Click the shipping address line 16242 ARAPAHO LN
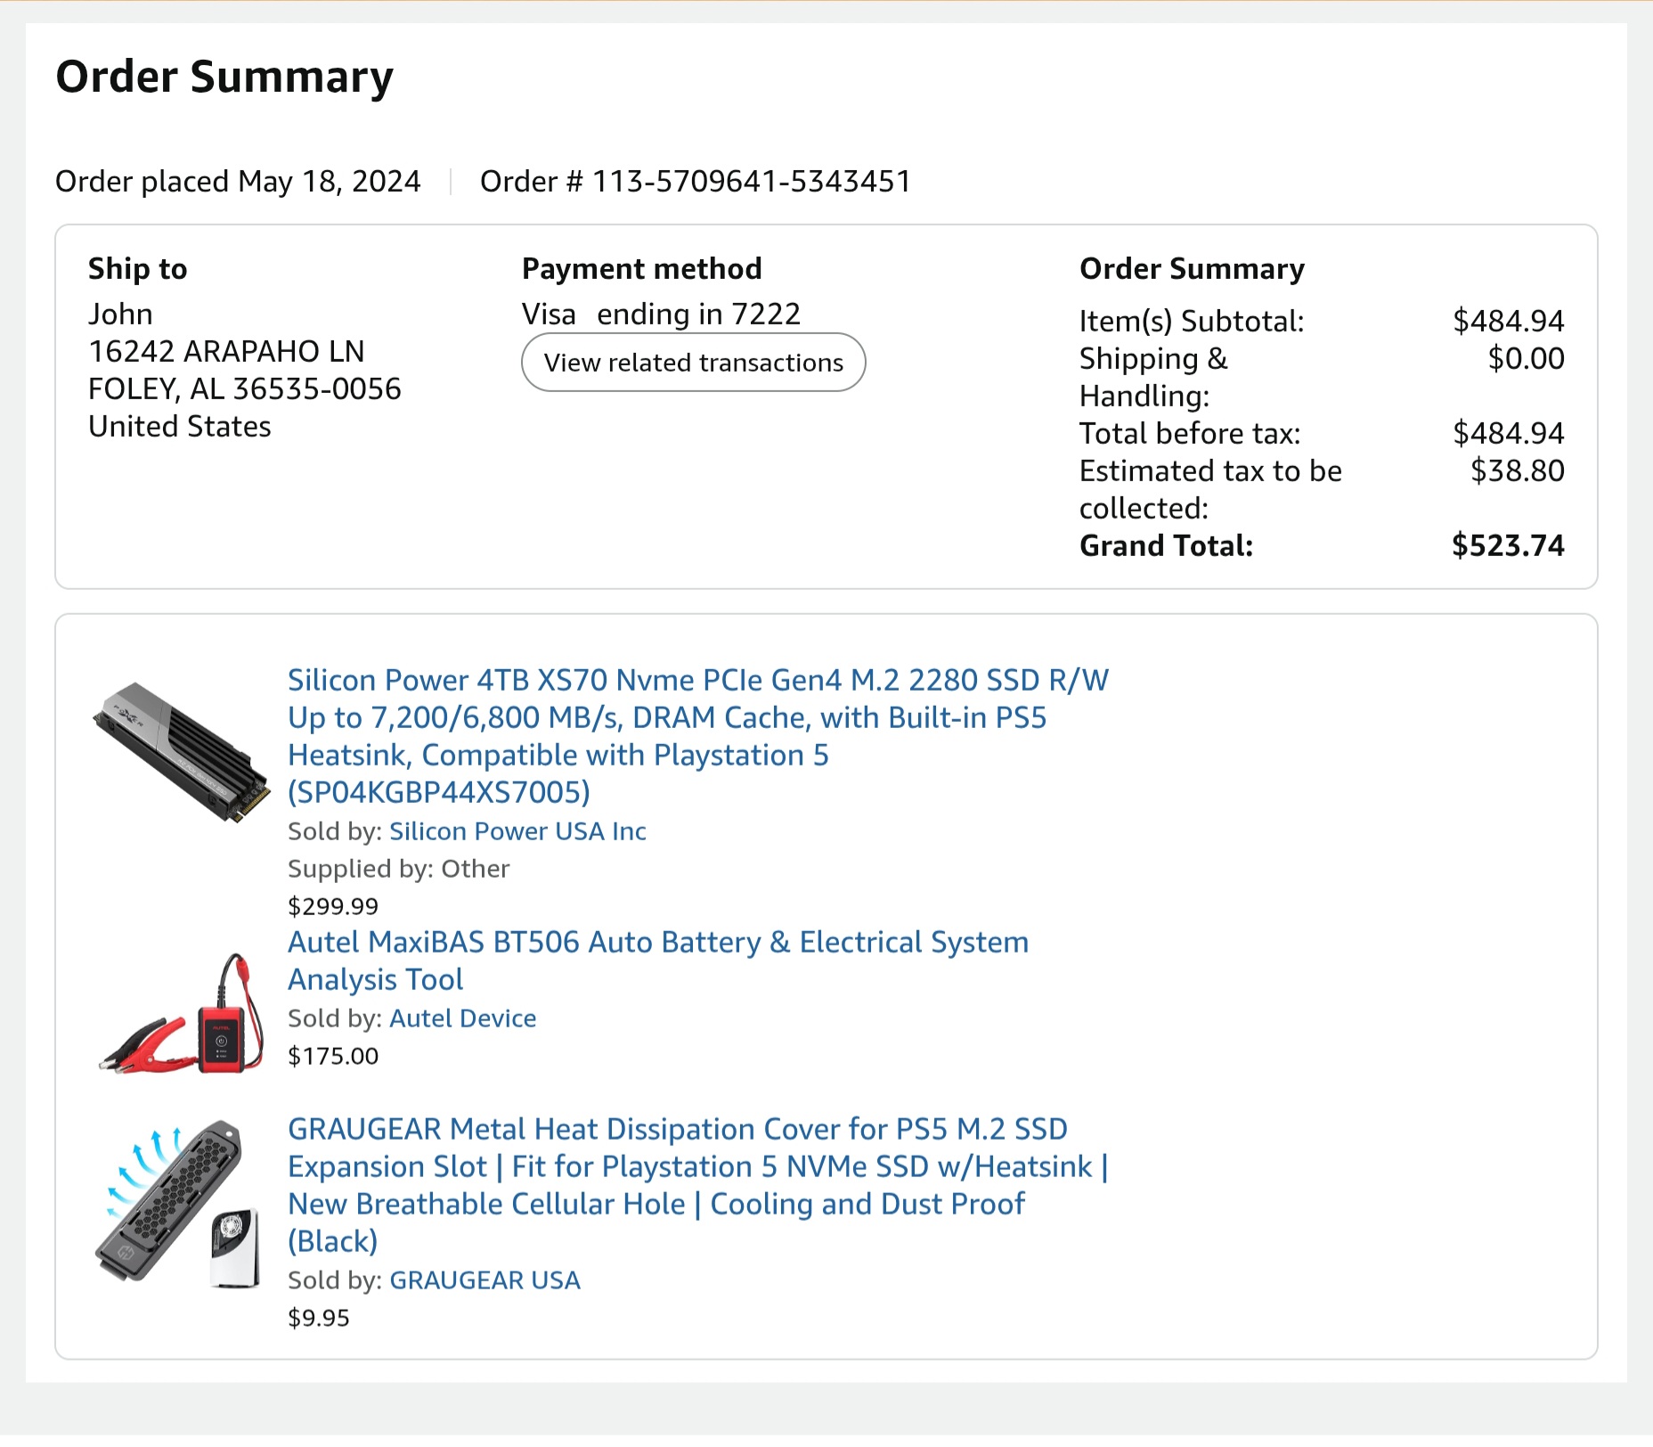Viewport: 1653px width, 1447px height. pyautogui.click(x=226, y=352)
